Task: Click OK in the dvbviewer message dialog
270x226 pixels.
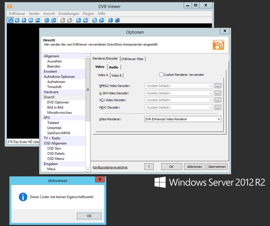Action: click(x=89, y=216)
